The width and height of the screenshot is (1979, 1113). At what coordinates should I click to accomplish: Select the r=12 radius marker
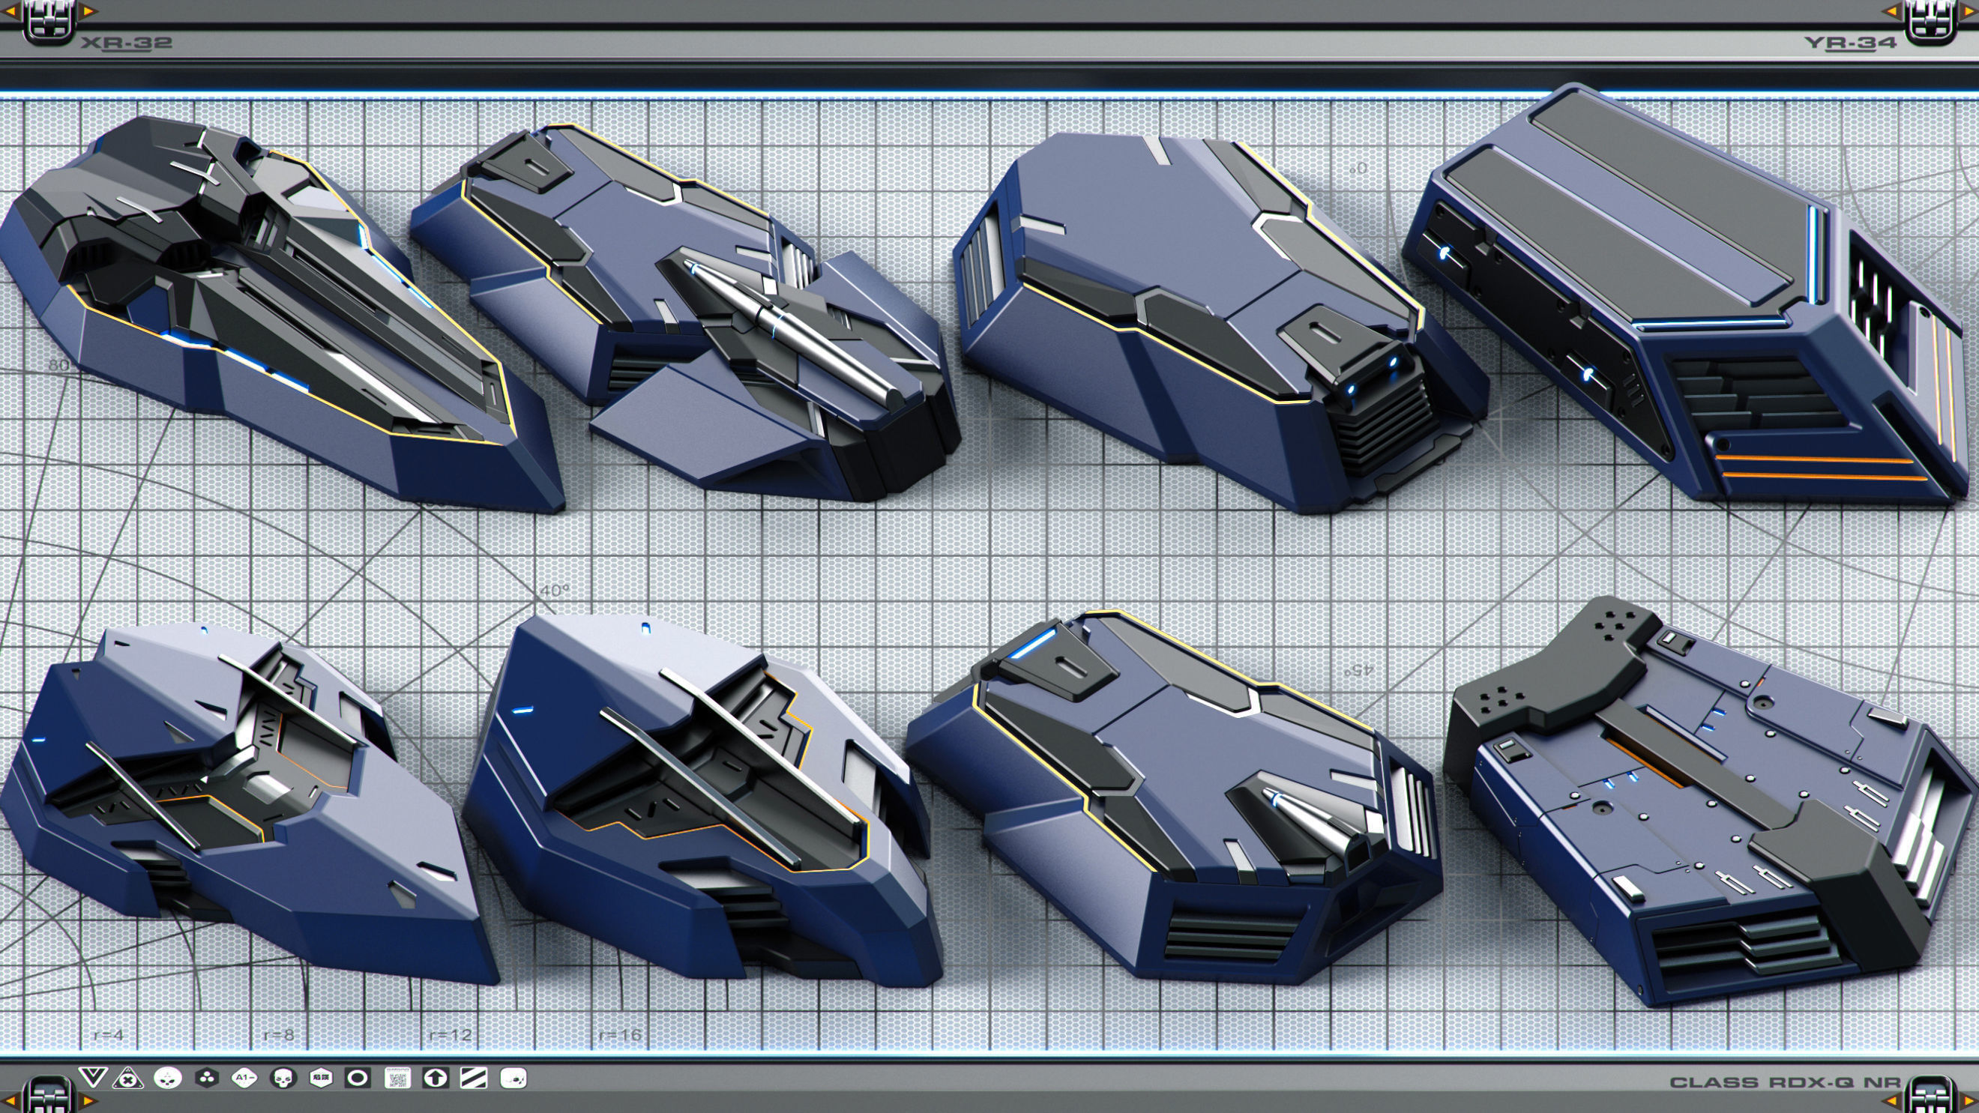point(451,1034)
